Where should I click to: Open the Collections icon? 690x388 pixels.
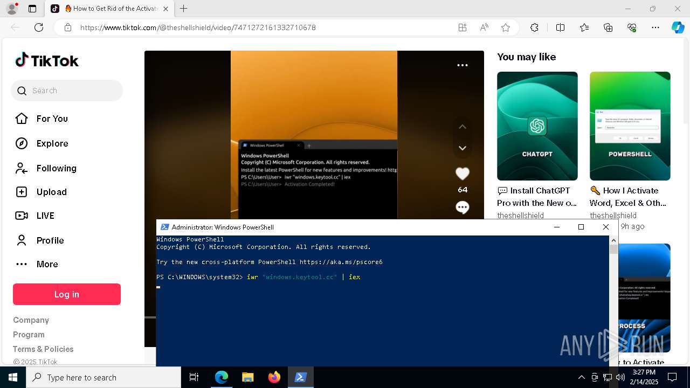point(608,27)
